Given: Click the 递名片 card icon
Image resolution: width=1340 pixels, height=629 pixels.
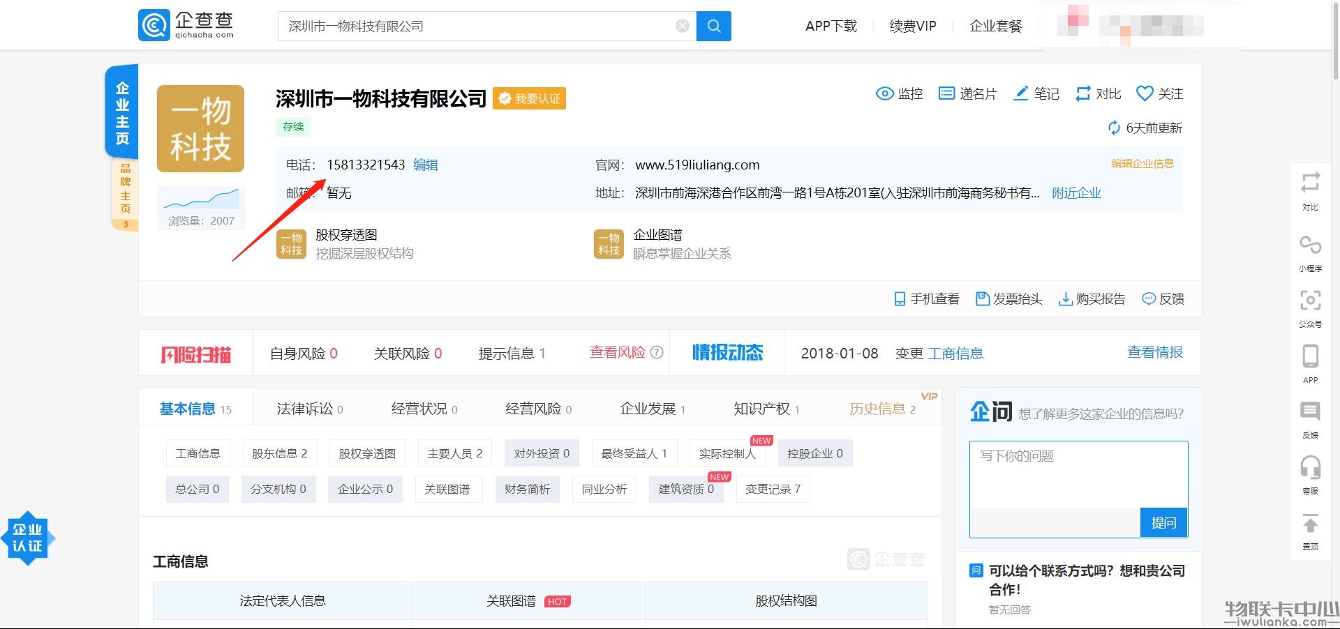Looking at the screenshot, I should click(946, 93).
